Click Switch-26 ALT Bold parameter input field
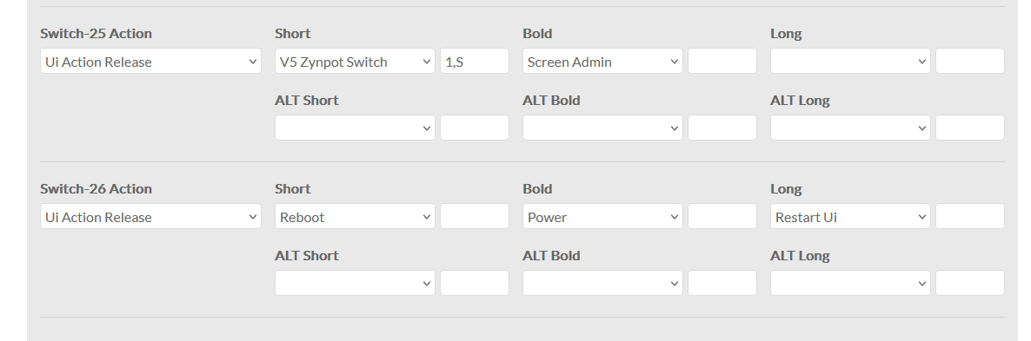The height and width of the screenshot is (341, 1031). click(722, 283)
